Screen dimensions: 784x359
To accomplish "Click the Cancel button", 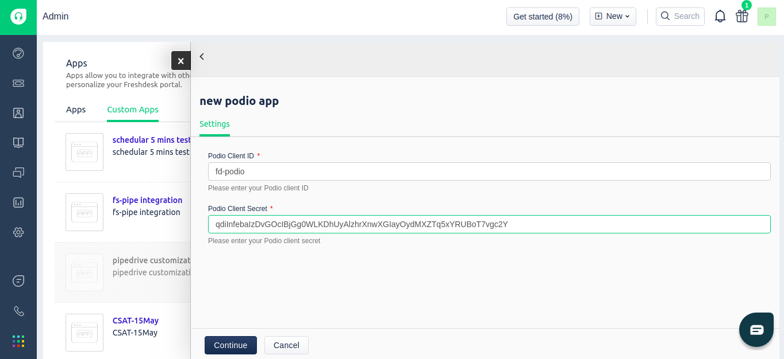I will [x=286, y=345].
